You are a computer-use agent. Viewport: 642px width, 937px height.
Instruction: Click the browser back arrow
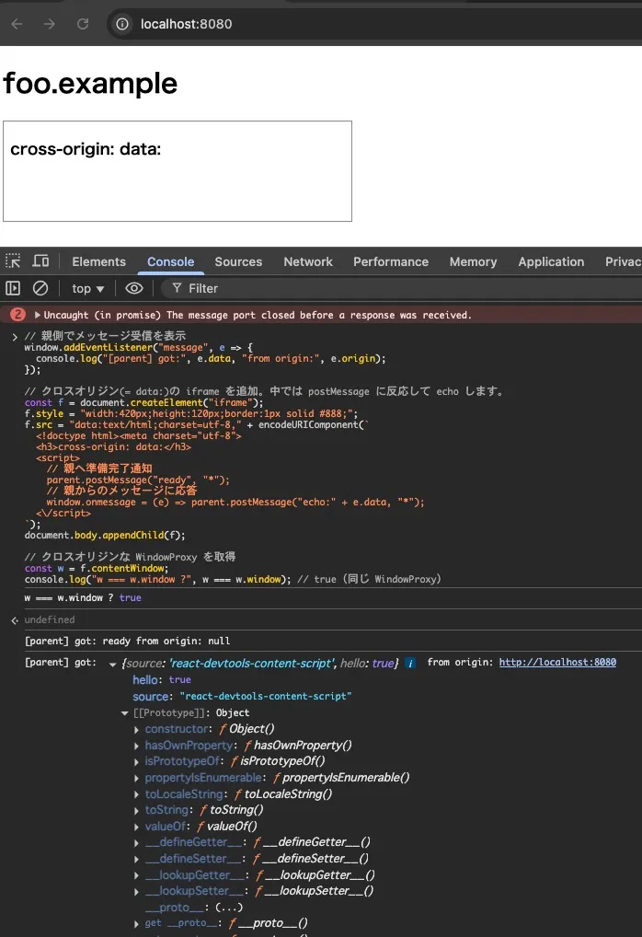point(17,24)
